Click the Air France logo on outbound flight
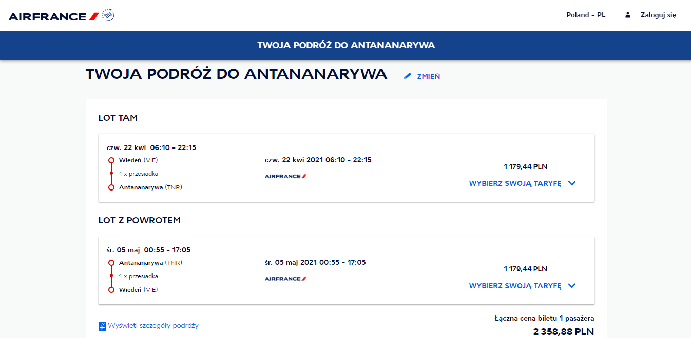 tap(285, 176)
